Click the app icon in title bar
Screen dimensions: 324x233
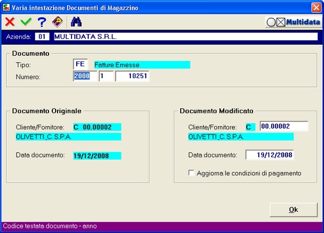click(x=6, y=8)
